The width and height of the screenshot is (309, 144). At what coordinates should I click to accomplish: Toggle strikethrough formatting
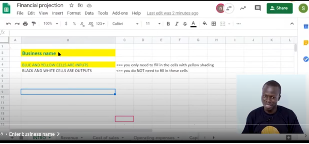point(185,24)
